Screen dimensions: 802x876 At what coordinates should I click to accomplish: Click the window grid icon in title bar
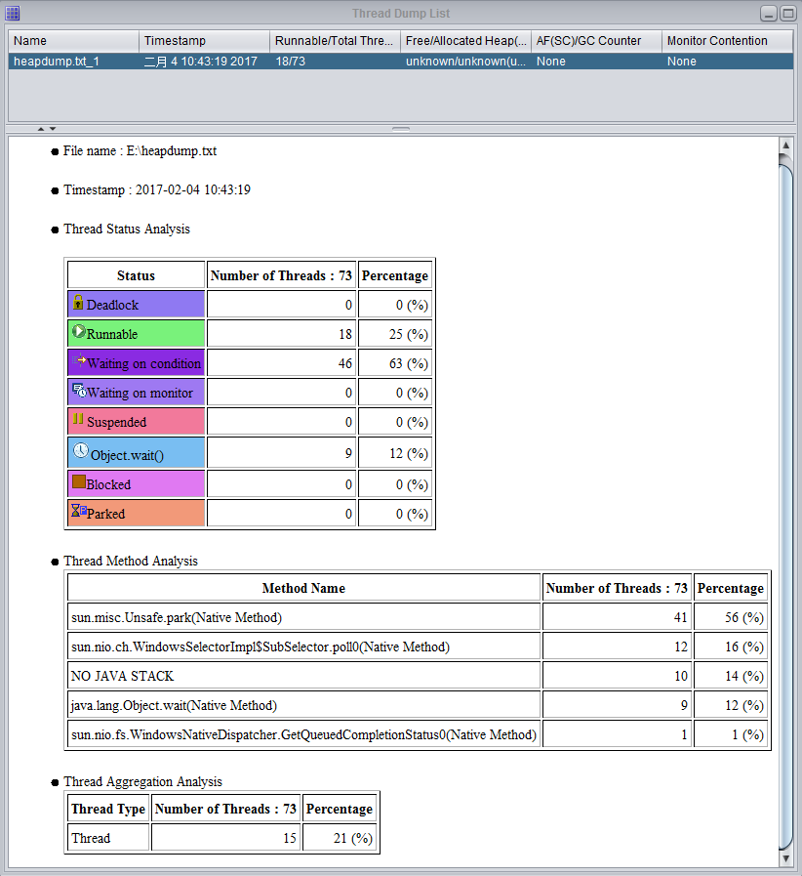point(12,13)
